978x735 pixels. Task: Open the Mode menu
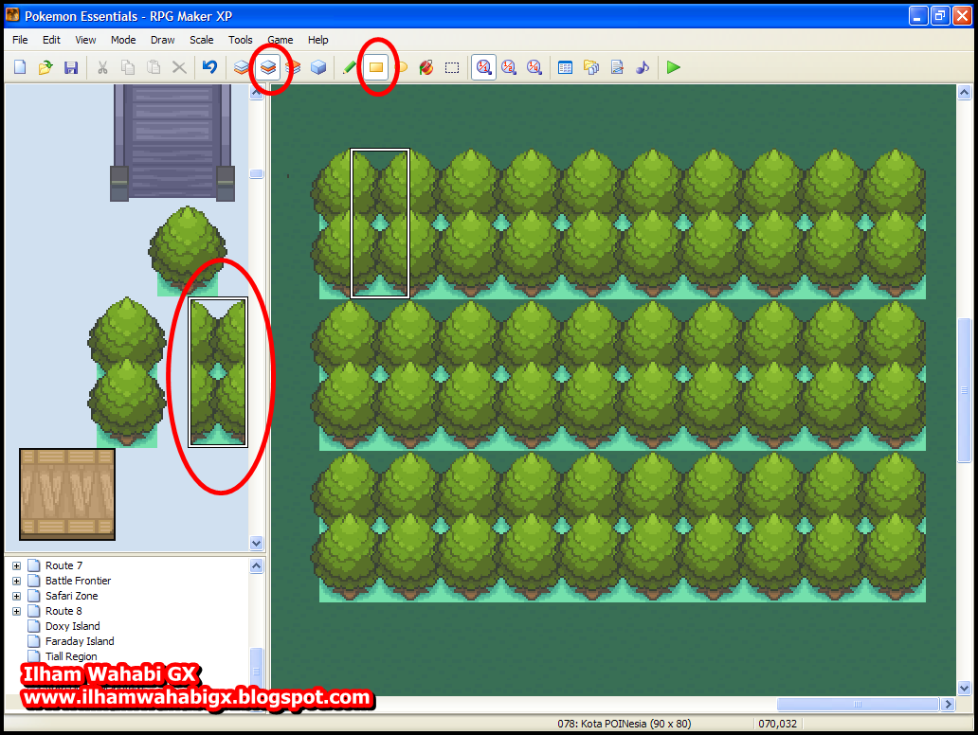[x=123, y=40]
